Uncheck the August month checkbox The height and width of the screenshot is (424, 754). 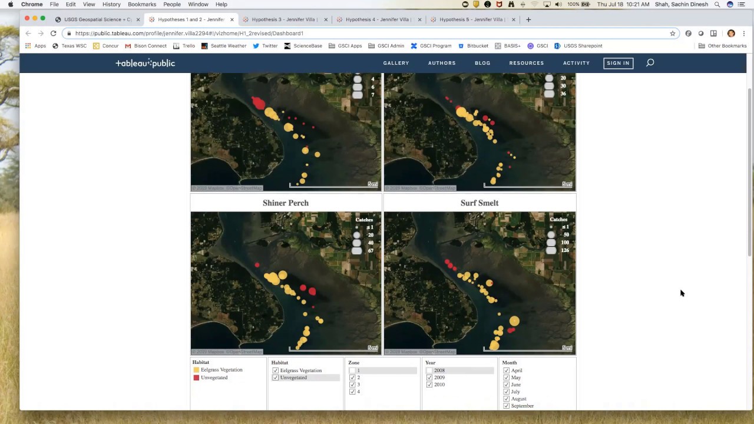coord(506,399)
